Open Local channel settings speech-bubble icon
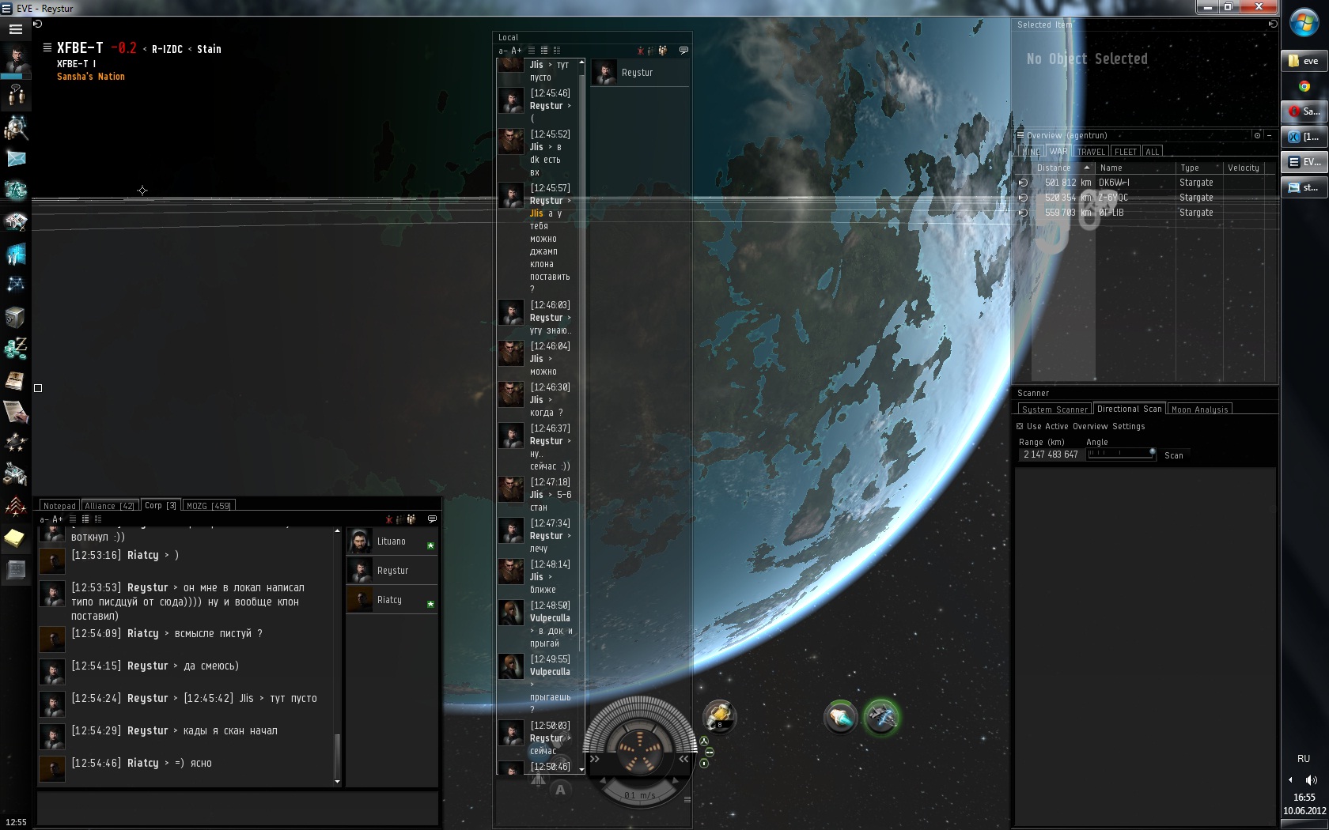 point(683,50)
